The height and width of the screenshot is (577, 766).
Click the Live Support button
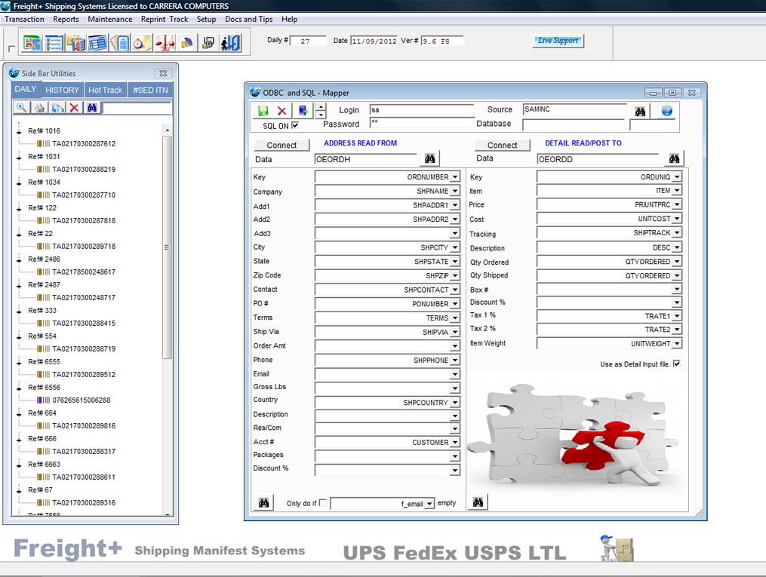[x=558, y=41]
